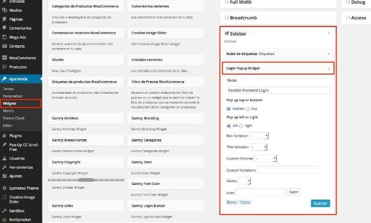Uncheck the Sidebar checkbox
371x223 pixels.
tap(226, 33)
